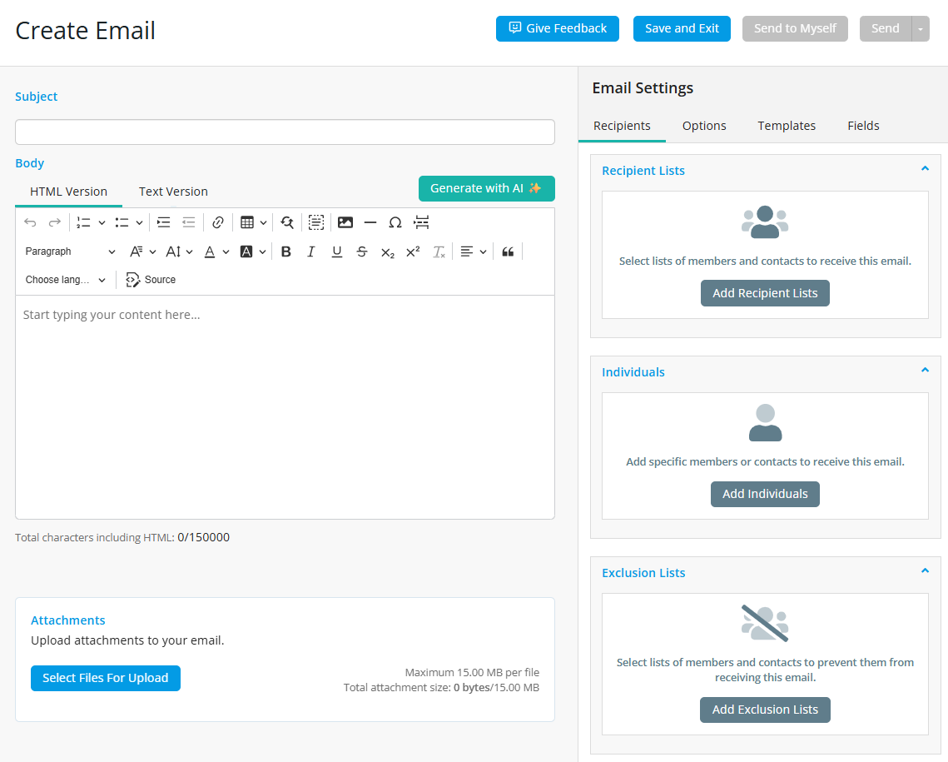This screenshot has height=762, width=948.
Task: Click the Select All icon
Action: pos(316,222)
